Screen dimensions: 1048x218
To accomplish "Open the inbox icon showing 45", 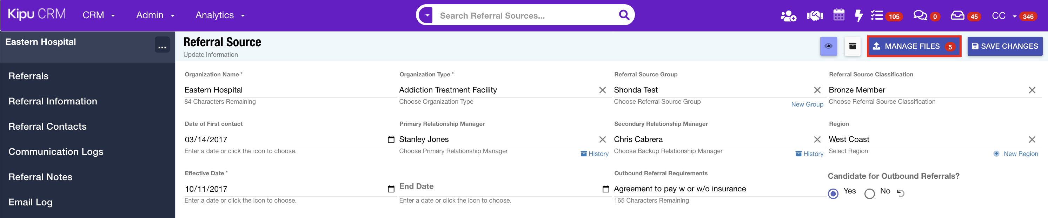I will (x=957, y=16).
